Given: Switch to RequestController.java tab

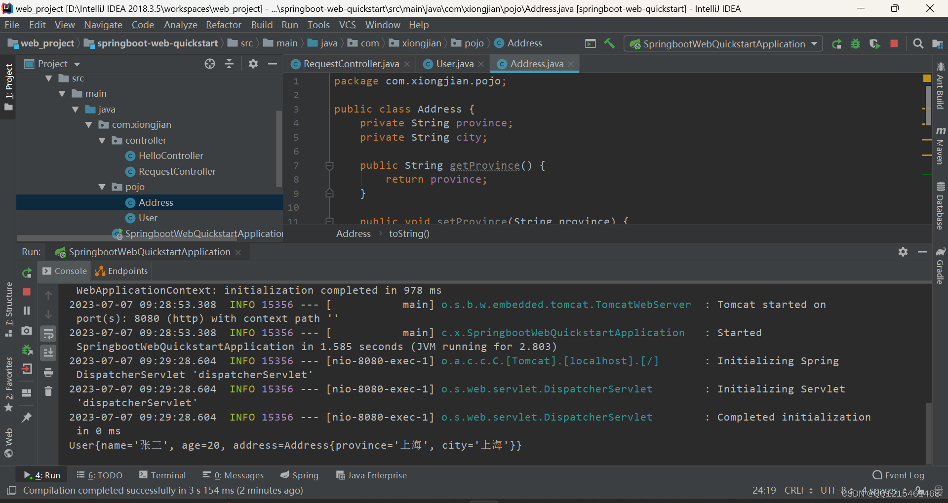Looking at the screenshot, I should tap(351, 64).
